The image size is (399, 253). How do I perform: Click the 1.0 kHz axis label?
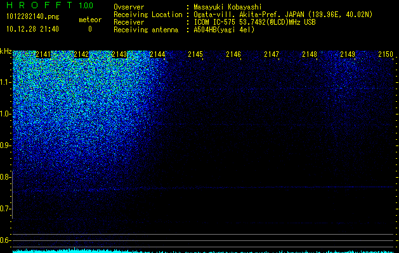tap(5, 114)
